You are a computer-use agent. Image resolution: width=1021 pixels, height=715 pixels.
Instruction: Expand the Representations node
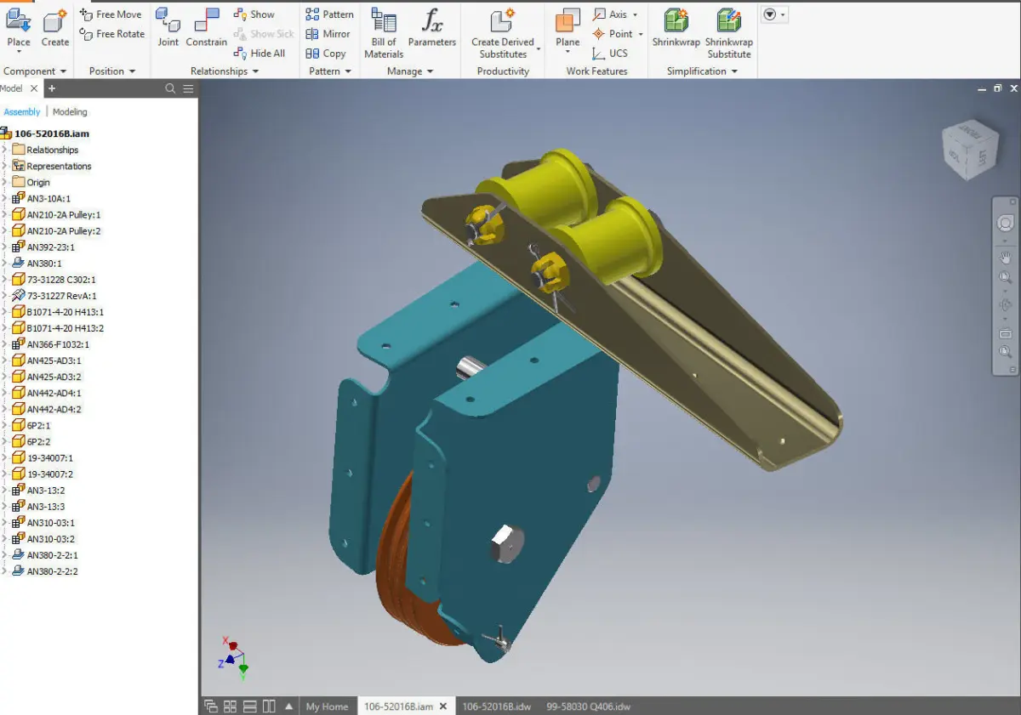pyautogui.click(x=4, y=166)
